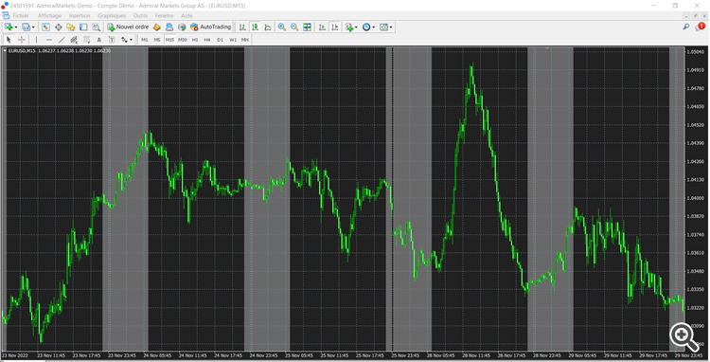
Task: Zoom out on the chart
Action: pos(294,27)
